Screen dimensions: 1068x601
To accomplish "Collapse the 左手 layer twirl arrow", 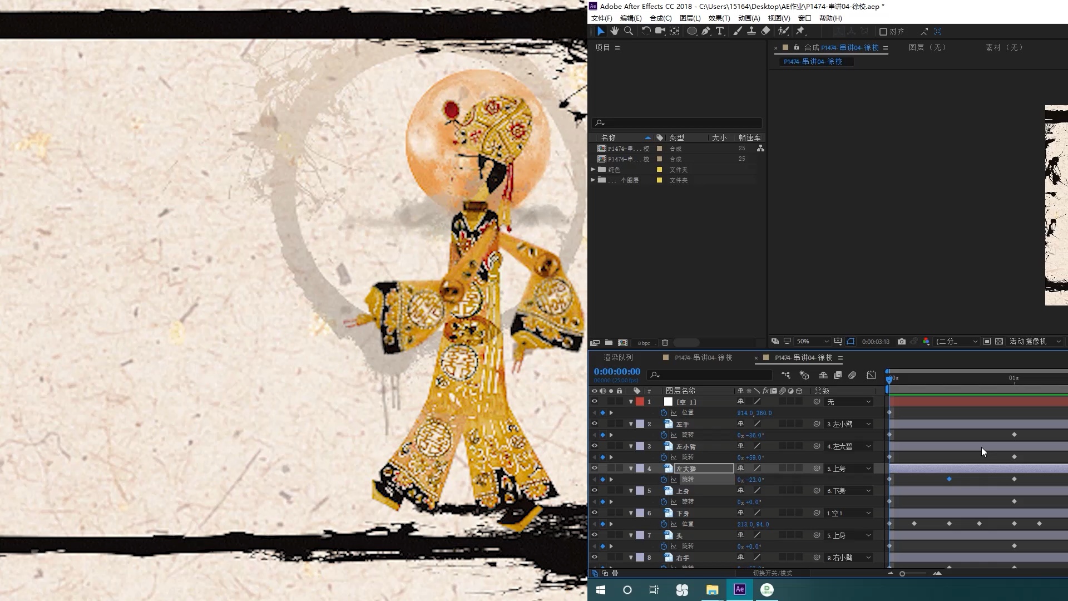I will tap(631, 424).
